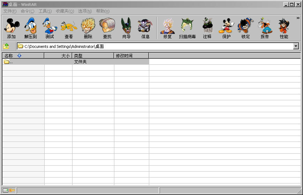Launch the 向导 (Wizard) toolbar tool
303x195 pixels.
[x=126, y=28]
